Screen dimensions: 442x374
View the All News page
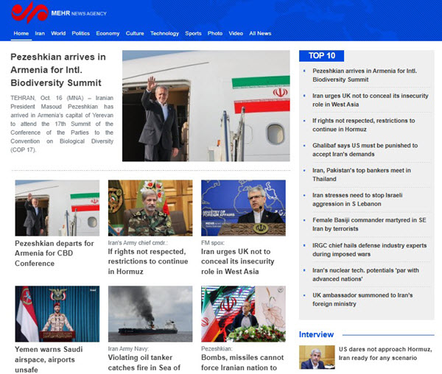[260, 33]
